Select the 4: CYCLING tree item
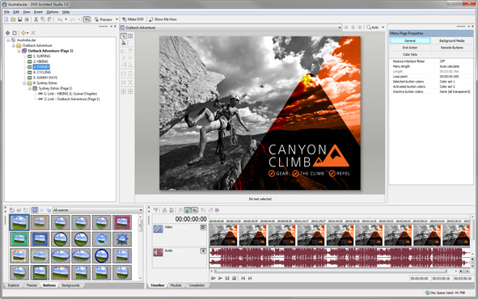Viewport: 478px width, 299px height. 42,72
